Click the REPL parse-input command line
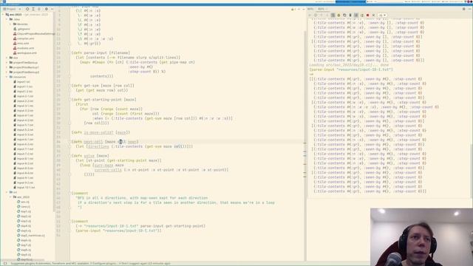The height and width of the screenshot is (266, 473). click(x=351, y=69)
